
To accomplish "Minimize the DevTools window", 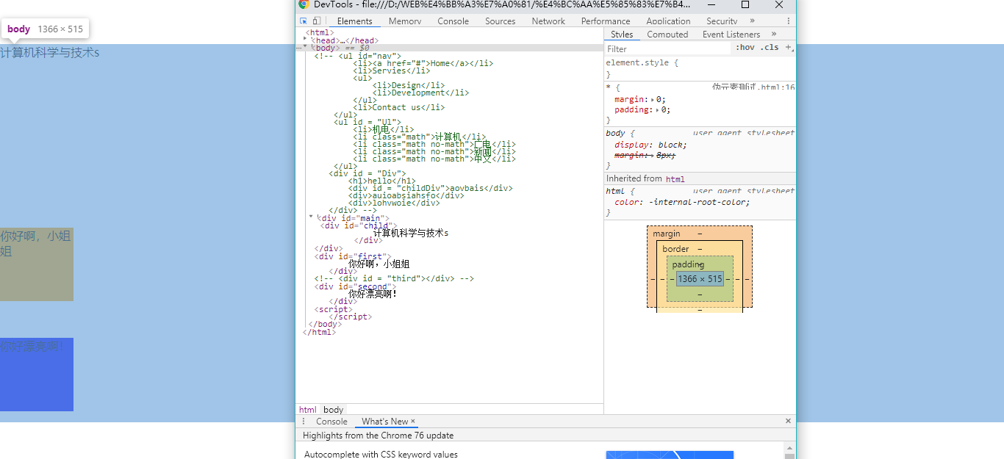I will 711,4.
